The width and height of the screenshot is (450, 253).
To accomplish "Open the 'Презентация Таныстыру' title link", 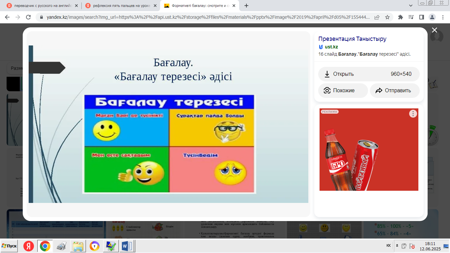I will tap(352, 39).
